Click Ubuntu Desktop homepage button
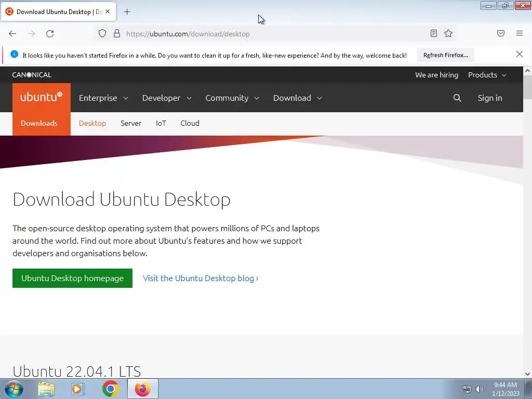Screen dimensions: 532x399 coord(72,278)
